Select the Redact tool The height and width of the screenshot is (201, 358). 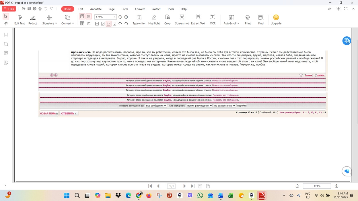tap(32, 19)
